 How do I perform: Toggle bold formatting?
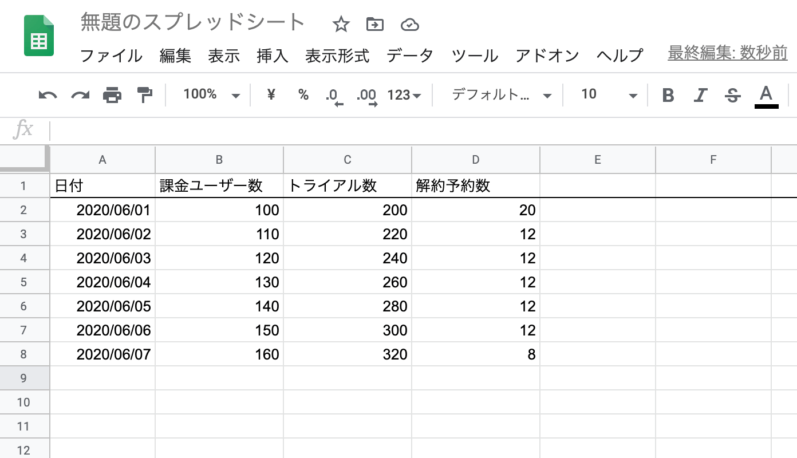point(668,95)
